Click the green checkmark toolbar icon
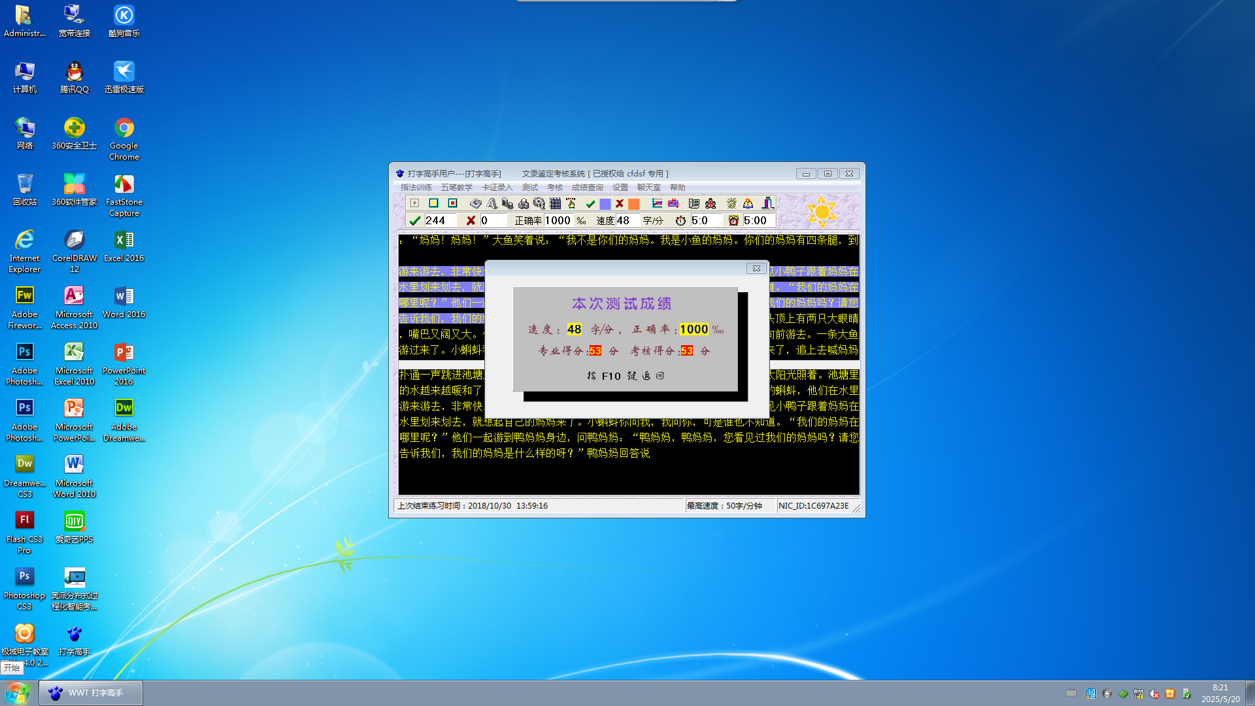This screenshot has width=1255, height=706. point(590,204)
